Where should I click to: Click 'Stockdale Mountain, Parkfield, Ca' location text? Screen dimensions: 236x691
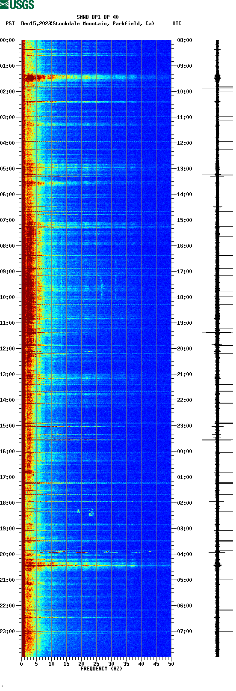[x=102, y=24]
